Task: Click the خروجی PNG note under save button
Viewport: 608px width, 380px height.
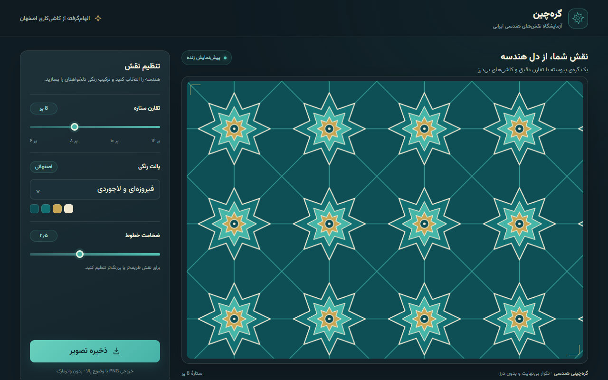Action: click(x=95, y=370)
